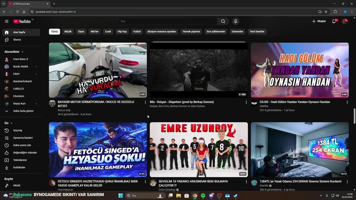Select the Yemek pişirme chip
This screenshot has height=200, width=356.
click(x=191, y=32)
